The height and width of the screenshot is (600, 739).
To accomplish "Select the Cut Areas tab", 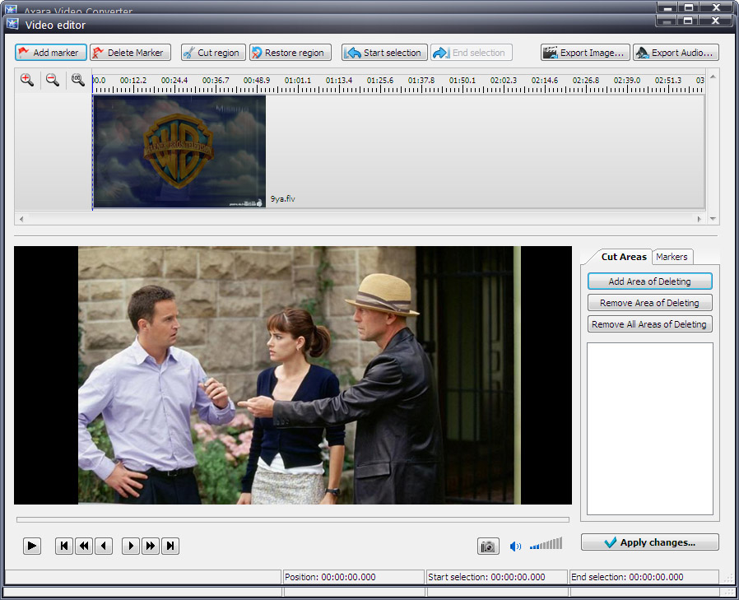I will pos(623,257).
